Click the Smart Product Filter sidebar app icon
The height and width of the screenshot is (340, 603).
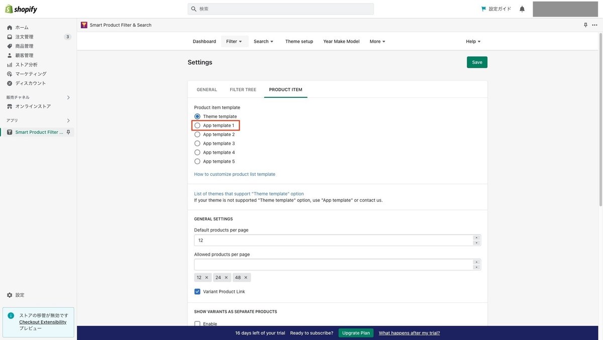tap(10, 132)
